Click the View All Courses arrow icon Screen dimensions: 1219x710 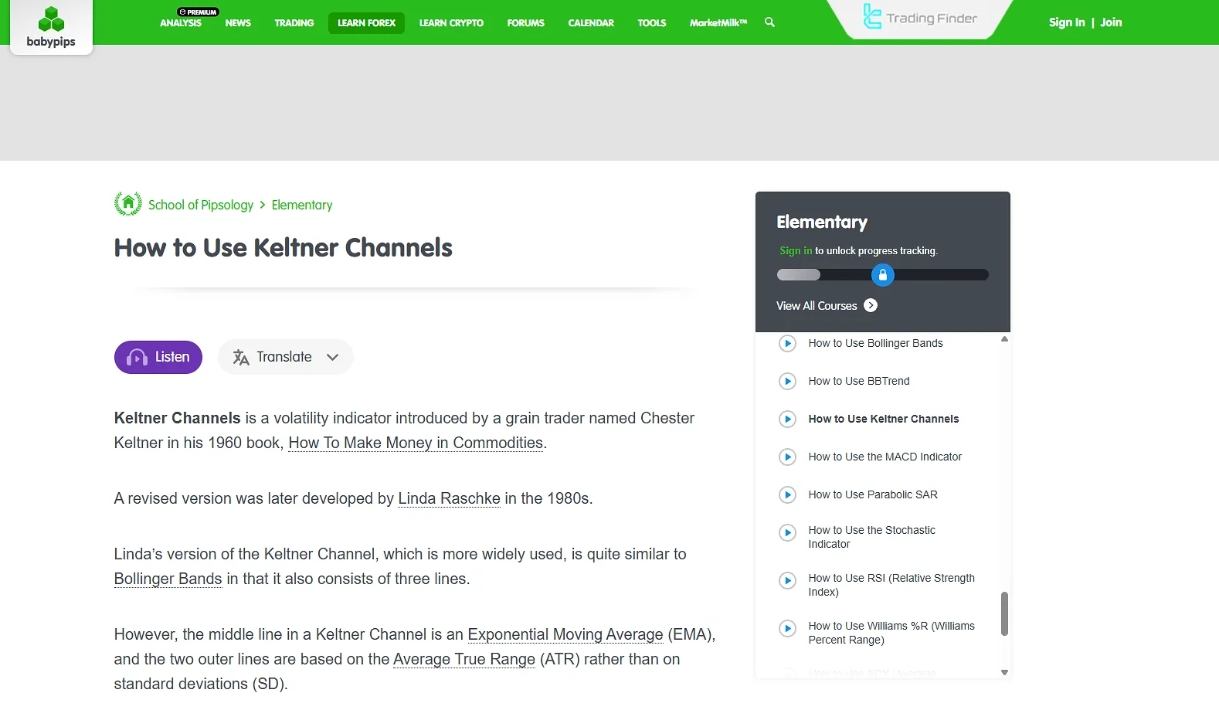[871, 305]
